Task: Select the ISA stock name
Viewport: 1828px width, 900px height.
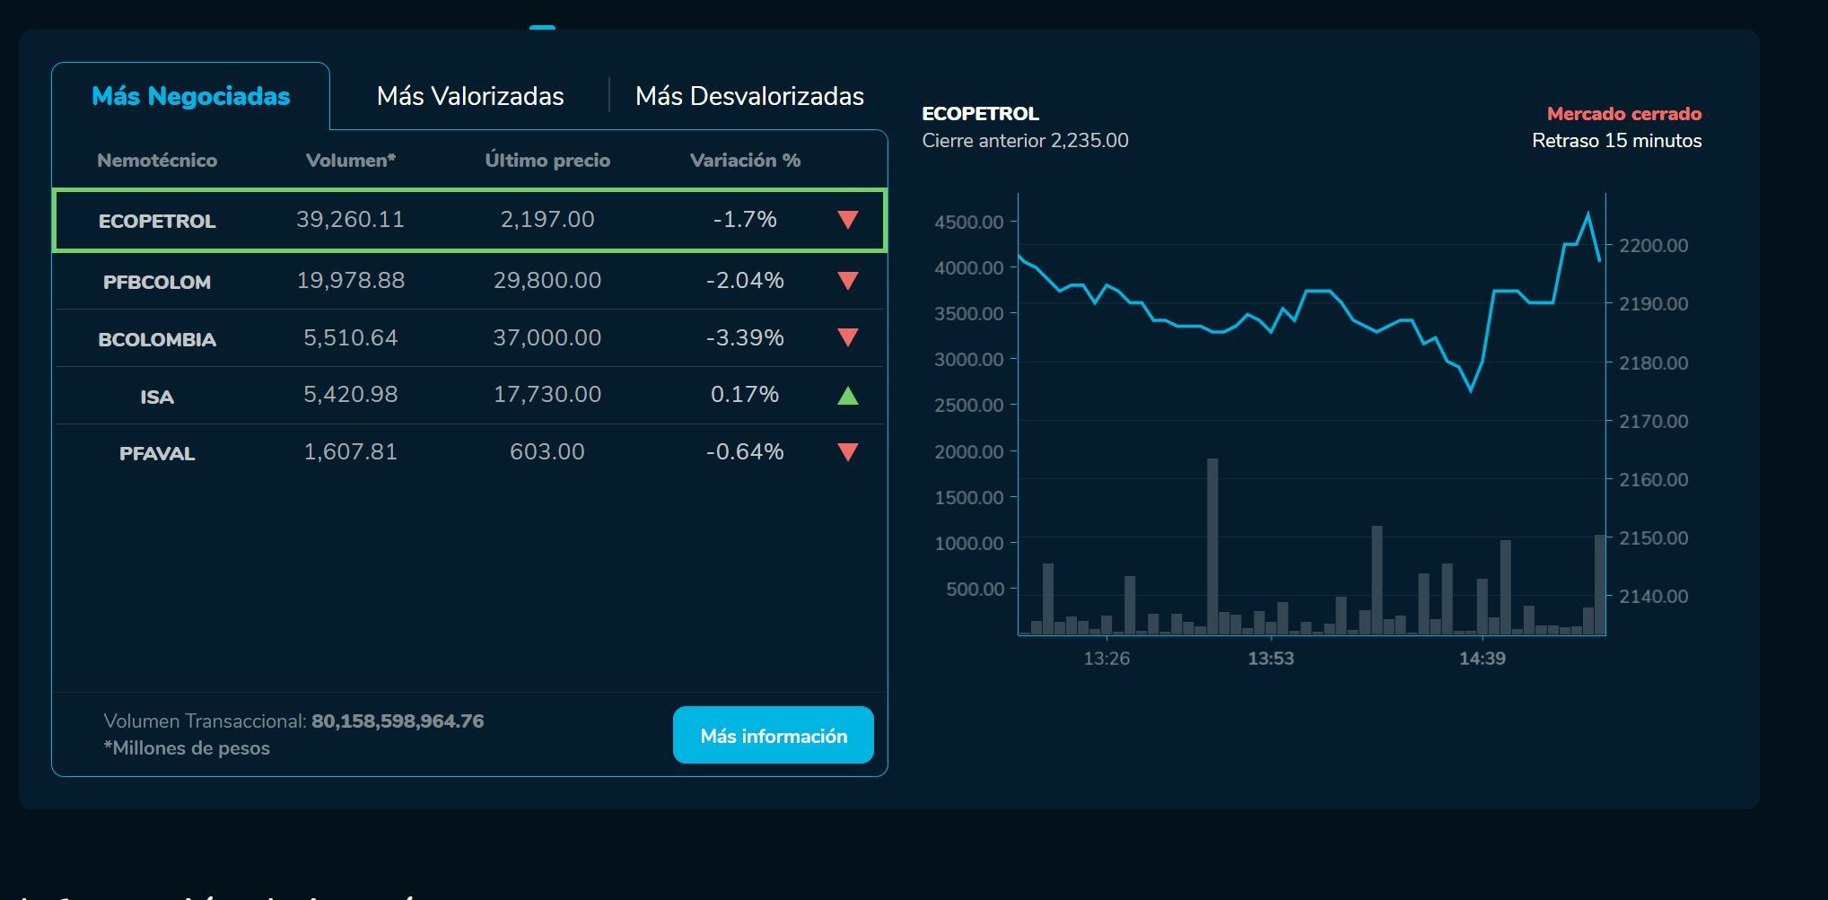Action: pos(157,397)
